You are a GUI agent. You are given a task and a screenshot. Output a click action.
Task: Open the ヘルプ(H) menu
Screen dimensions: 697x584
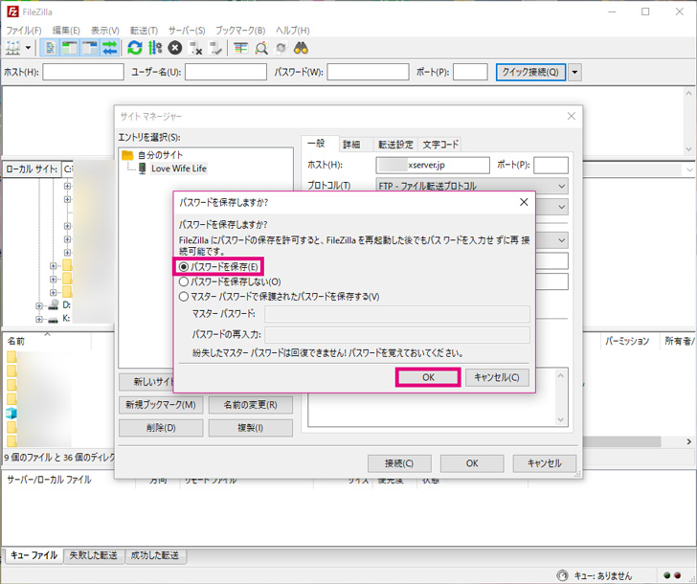292,31
